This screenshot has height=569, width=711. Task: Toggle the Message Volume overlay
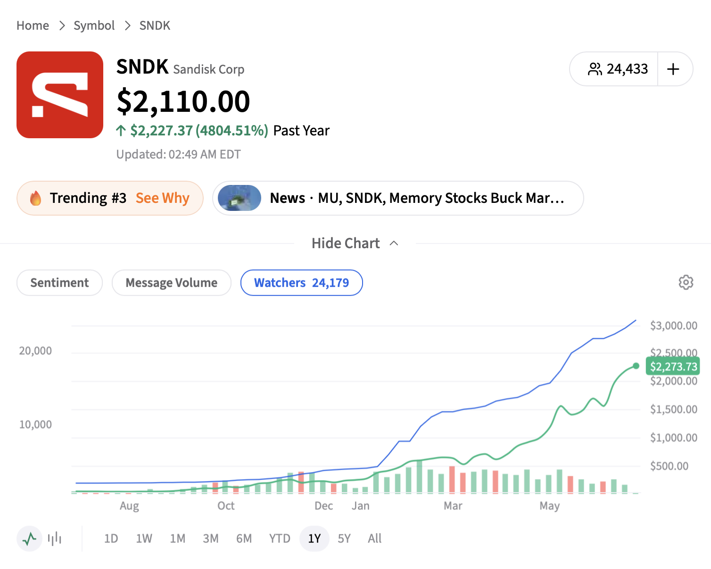click(172, 283)
